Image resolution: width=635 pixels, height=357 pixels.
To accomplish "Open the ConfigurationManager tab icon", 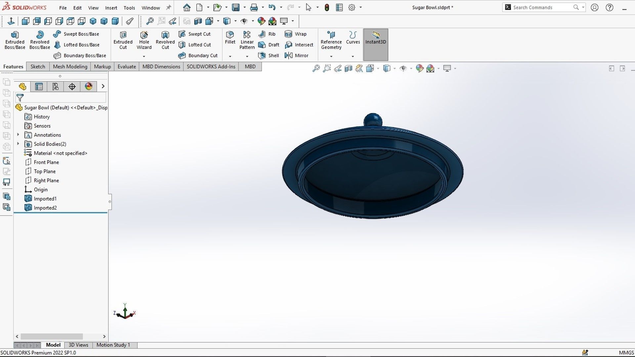I will (55, 87).
